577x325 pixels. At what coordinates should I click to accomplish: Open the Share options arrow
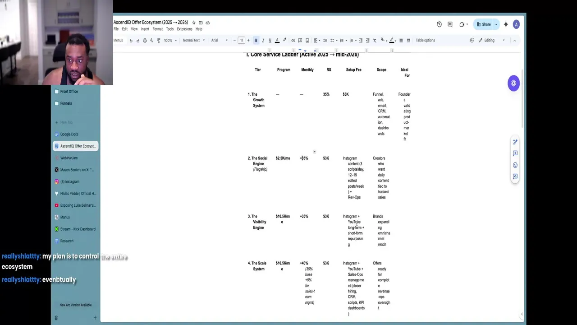point(496,24)
